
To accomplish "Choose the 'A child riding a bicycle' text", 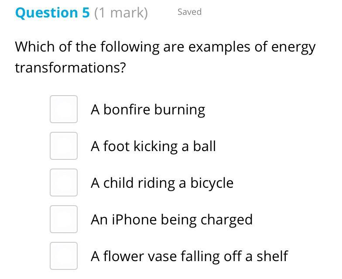I will pyautogui.click(x=162, y=183).
